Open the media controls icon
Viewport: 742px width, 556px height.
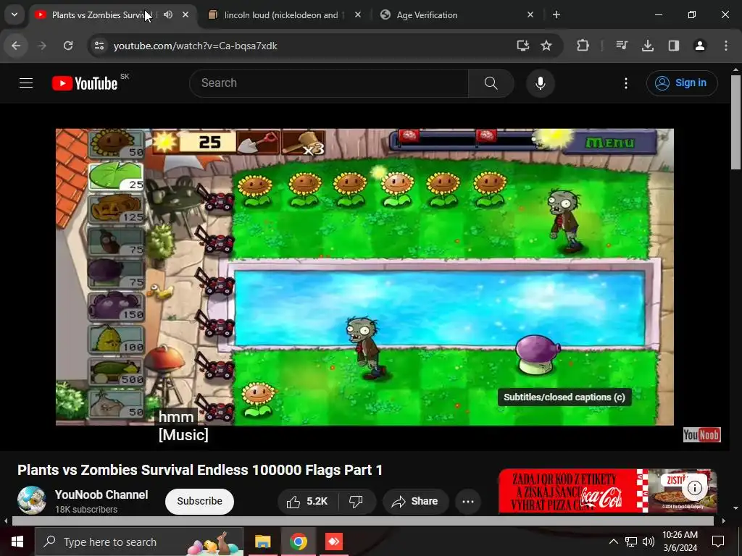(x=622, y=46)
